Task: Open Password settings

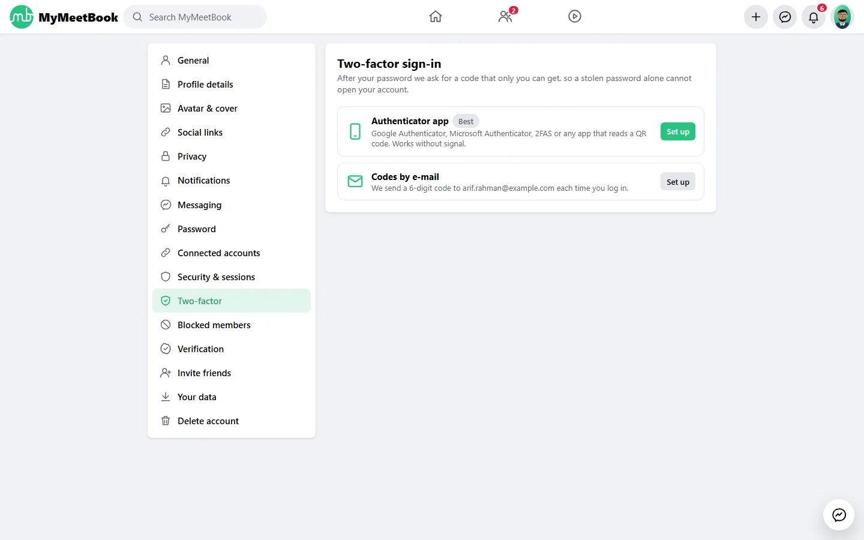Action: coord(232,229)
